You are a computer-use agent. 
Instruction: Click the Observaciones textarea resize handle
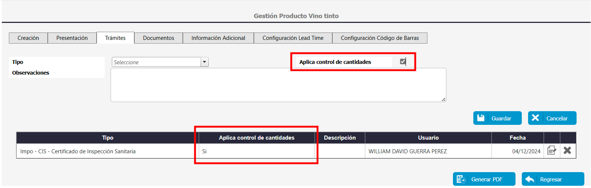pos(443,99)
